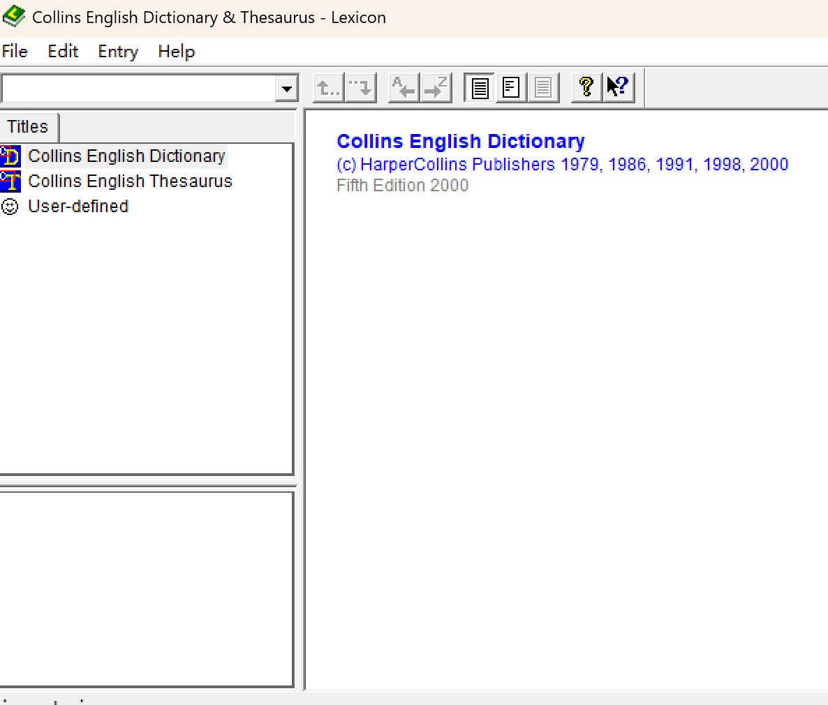Screen dimensions: 828x705
Task: Click the blue Collins English Dictionary heading
Action: [460, 142]
